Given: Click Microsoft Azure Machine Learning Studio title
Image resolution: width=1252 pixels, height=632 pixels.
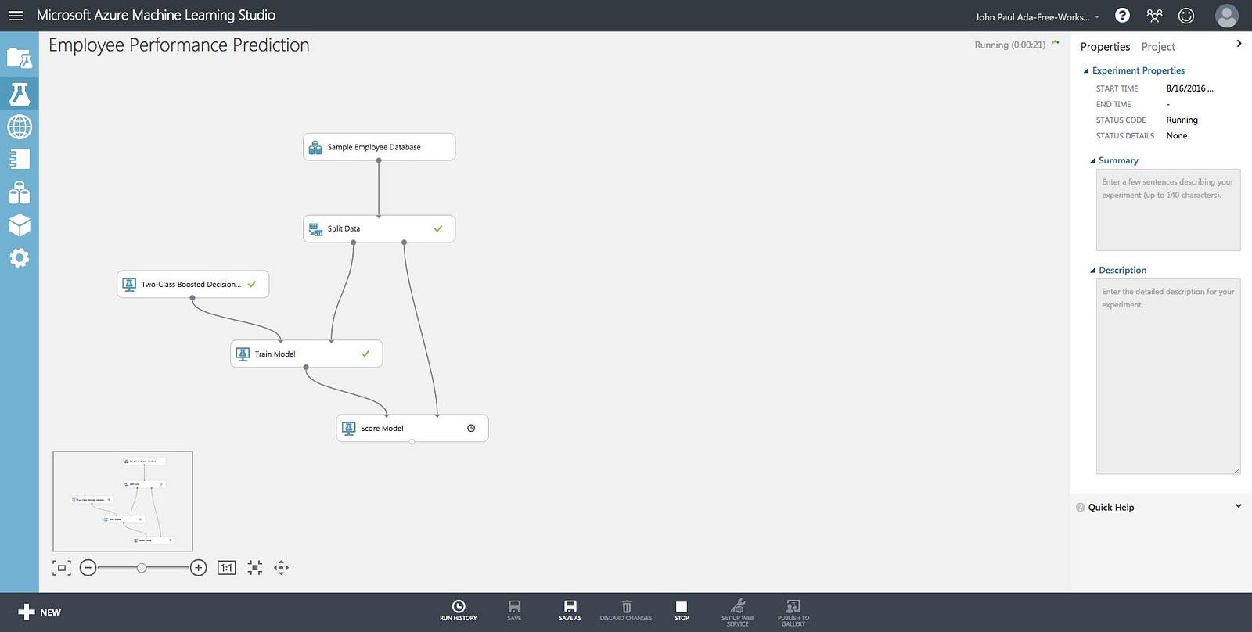Looking at the screenshot, I should click(x=156, y=15).
